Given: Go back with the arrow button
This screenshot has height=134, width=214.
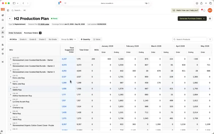Looking at the screenshot, I should click(x=10, y=19).
